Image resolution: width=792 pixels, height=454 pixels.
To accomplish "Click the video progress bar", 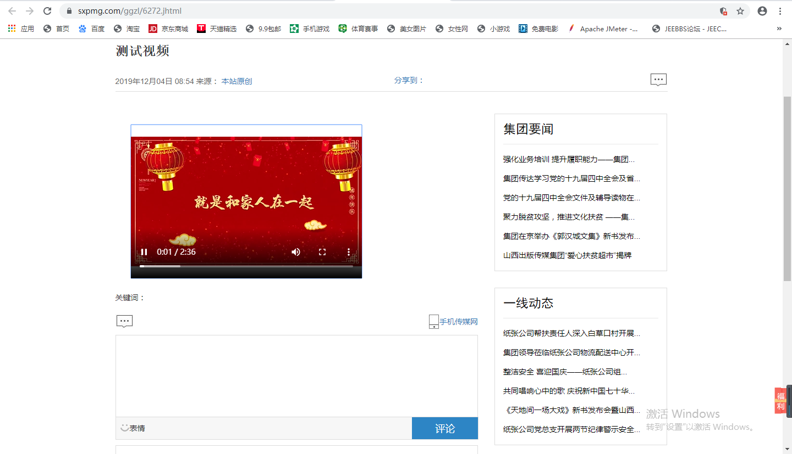I will click(x=246, y=266).
